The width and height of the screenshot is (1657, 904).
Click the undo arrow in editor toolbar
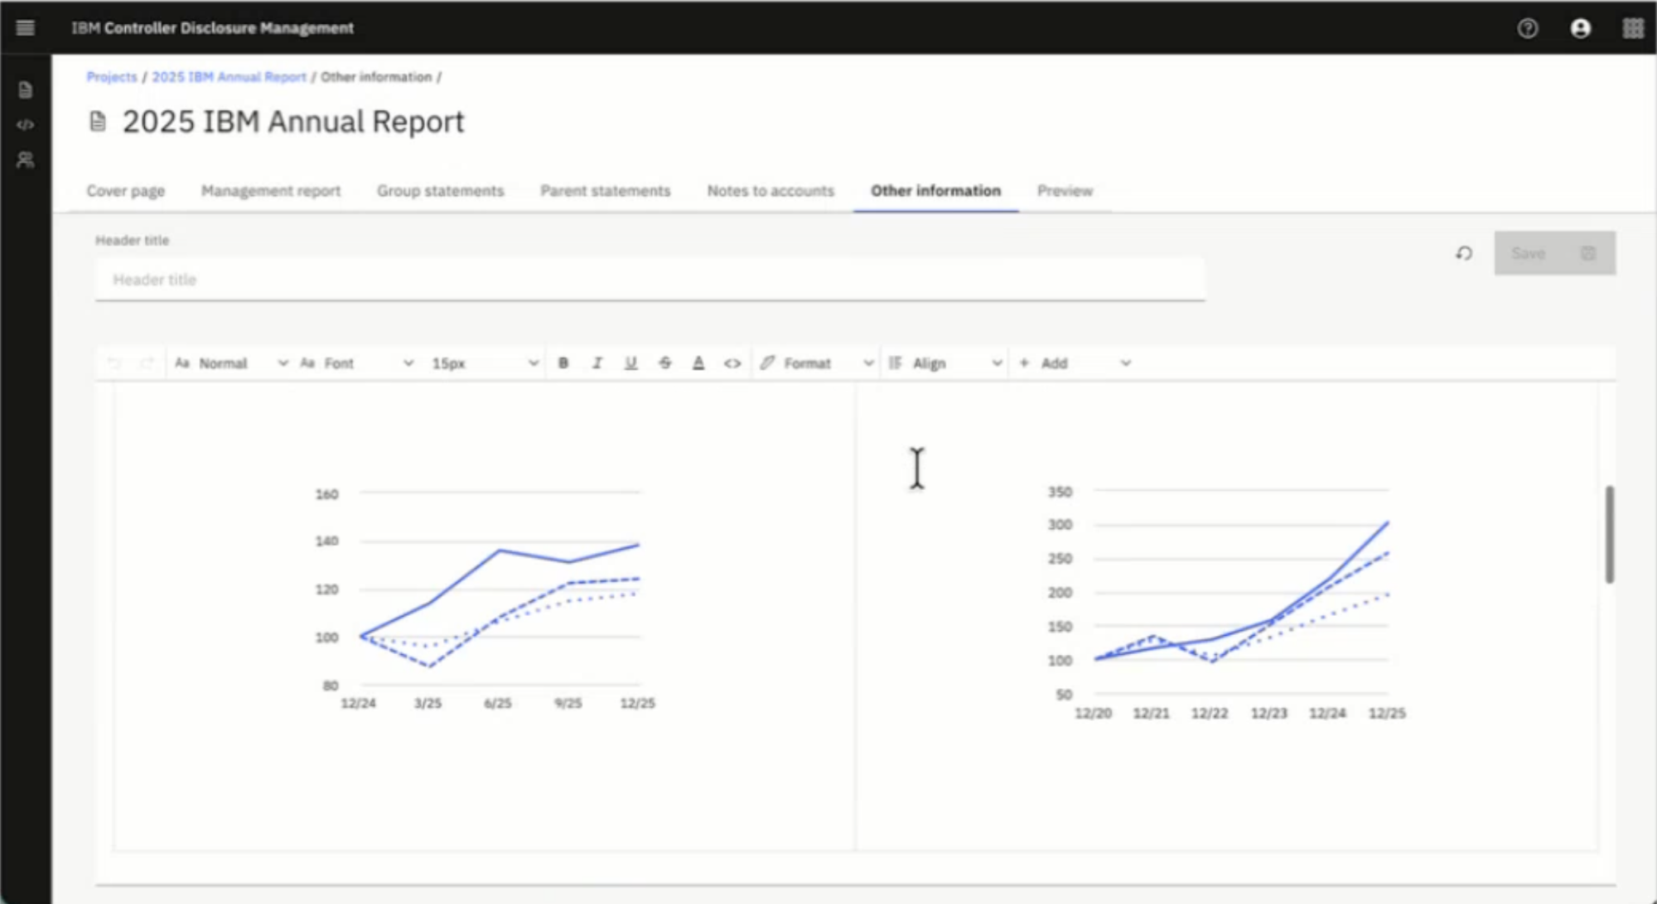[114, 363]
